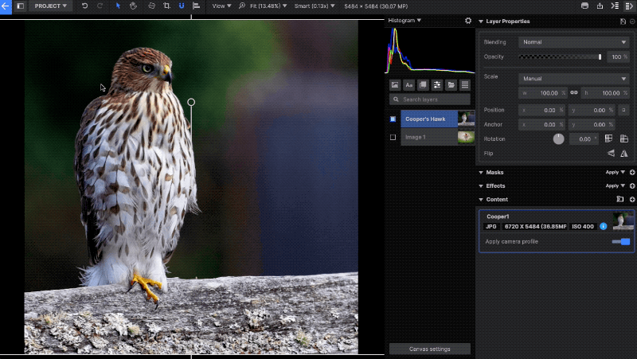
Task: Click the scale link proportions chain icon
Action: [573, 93]
